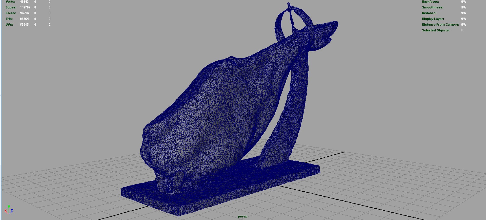Screen dimensions: 486x220
Task: Click the "Instance:" label
Action: coord(429,13)
